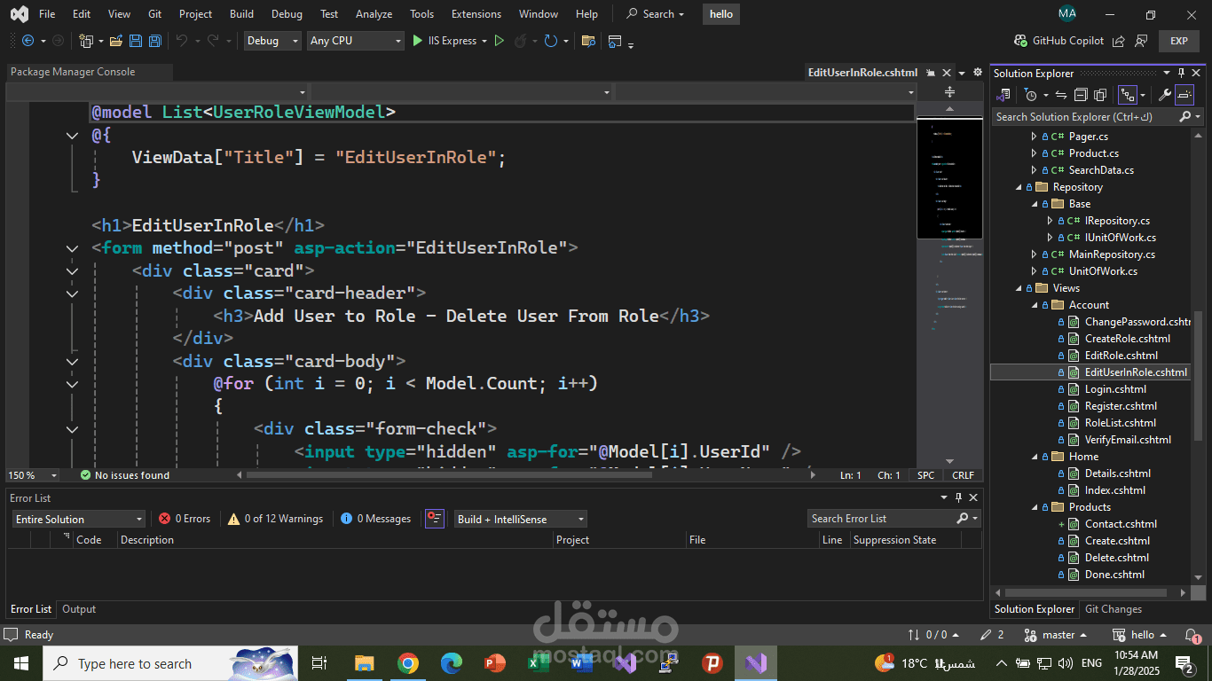Click Show All Files icon in Solution Explorer
The width and height of the screenshot is (1212, 681).
1100,95
